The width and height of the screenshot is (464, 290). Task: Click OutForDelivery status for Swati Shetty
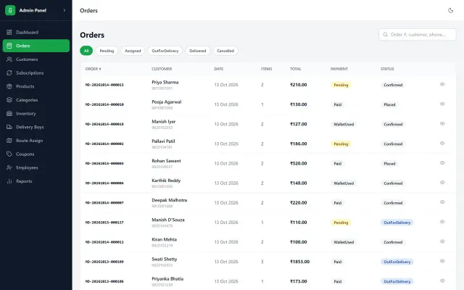coord(397,262)
